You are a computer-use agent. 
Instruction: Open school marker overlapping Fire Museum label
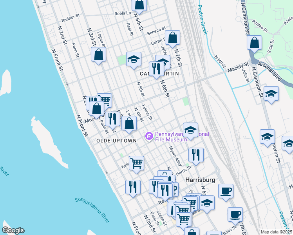190,131
